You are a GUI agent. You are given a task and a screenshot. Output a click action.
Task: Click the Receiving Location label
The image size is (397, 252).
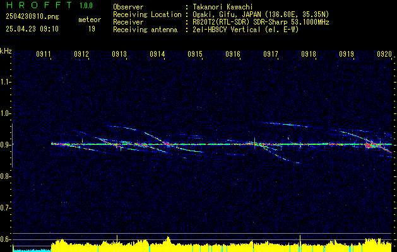(147, 14)
